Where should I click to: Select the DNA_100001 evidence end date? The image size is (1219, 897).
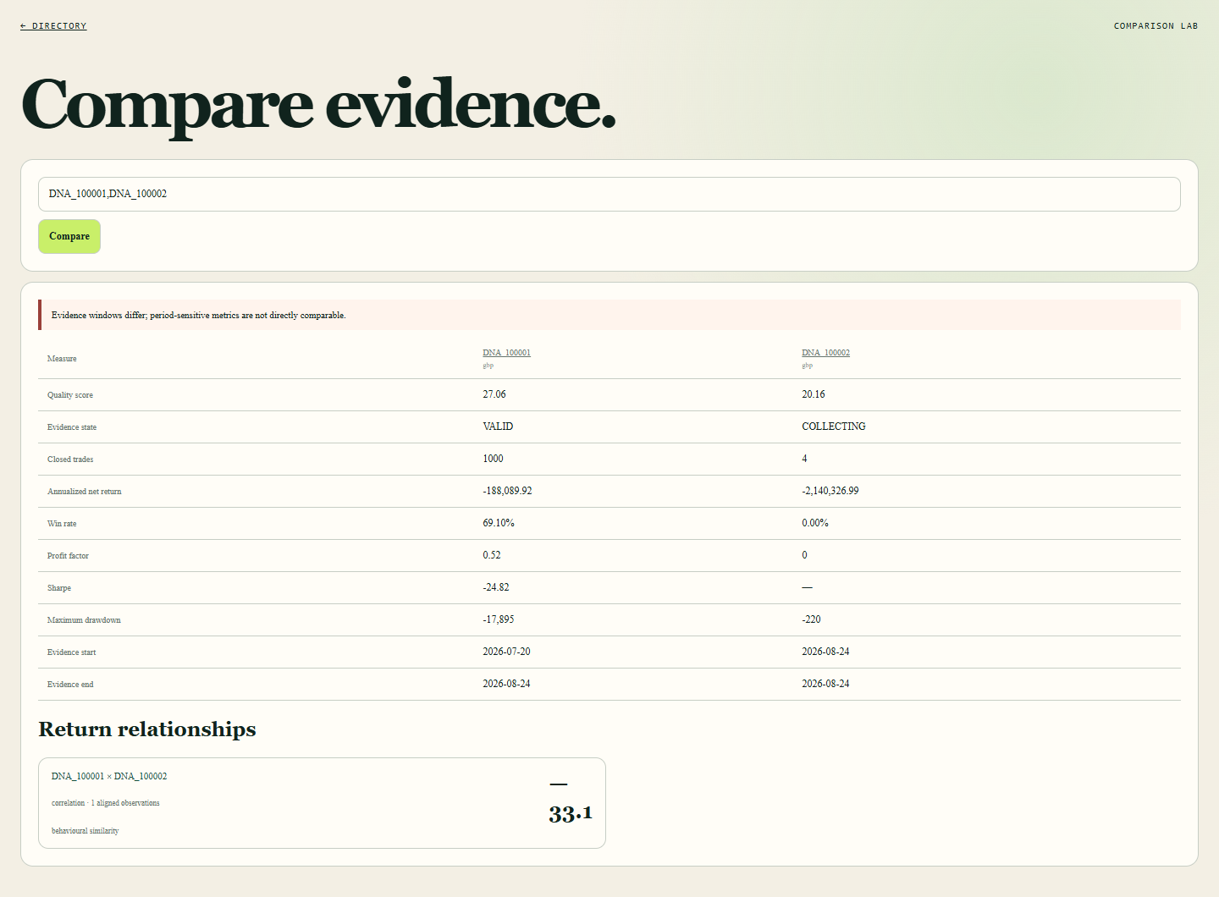coord(506,684)
